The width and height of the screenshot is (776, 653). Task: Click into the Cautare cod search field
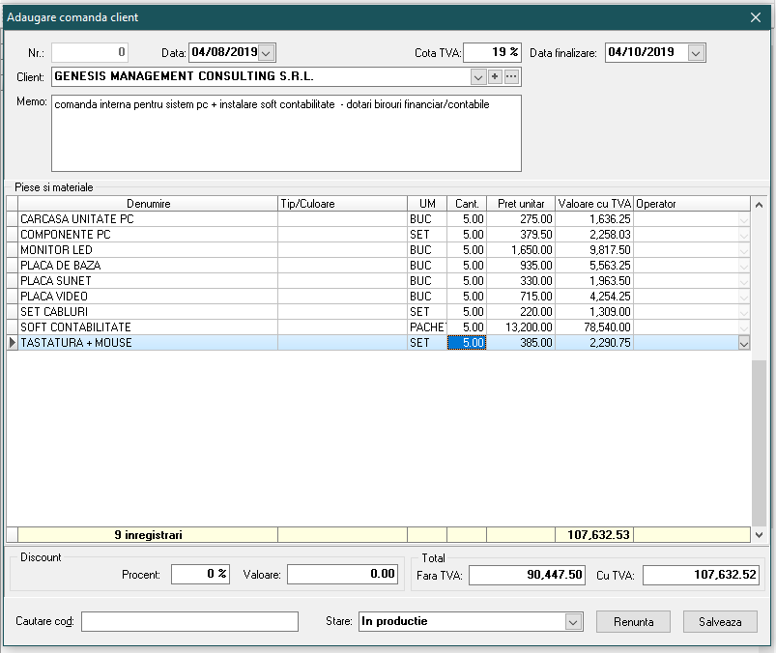coord(189,622)
